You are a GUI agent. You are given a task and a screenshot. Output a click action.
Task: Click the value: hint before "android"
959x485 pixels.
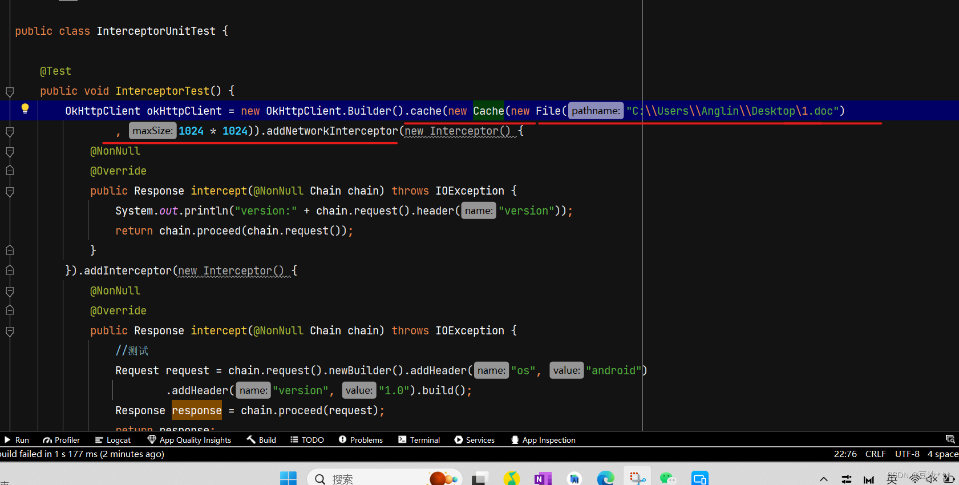[x=567, y=370]
